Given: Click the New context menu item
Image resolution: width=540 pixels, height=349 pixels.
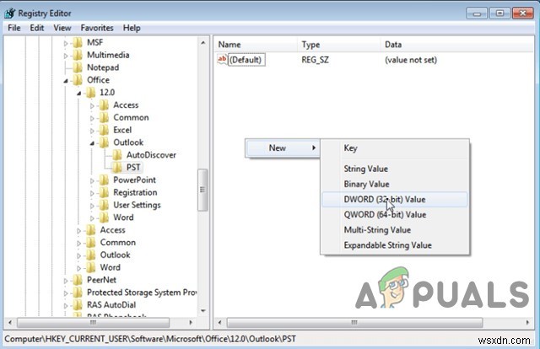Looking at the screenshot, I should click(283, 148).
